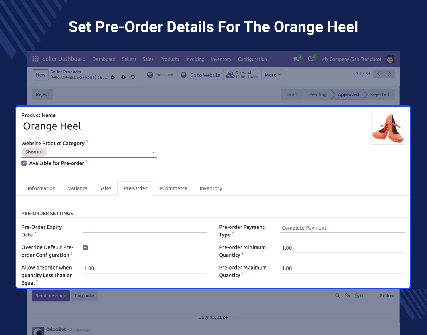The width and height of the screenshot is (427, 335).
Task: Switch to the Information tab
Action: tap(42, 188)
